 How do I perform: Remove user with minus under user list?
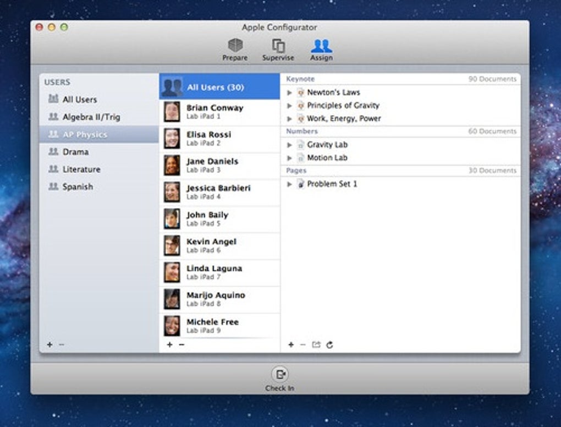tap(182, 344)
